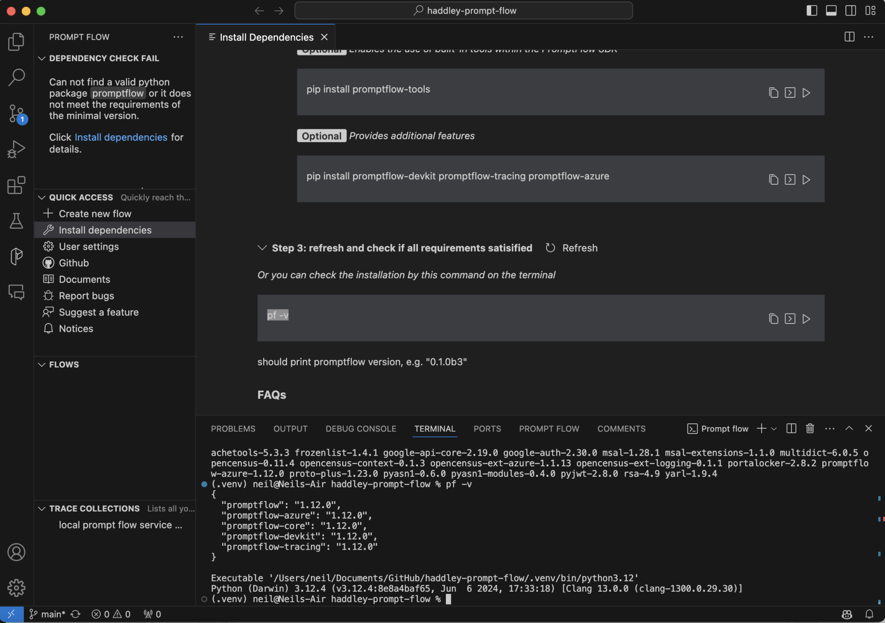The image size is (885, 623).
Task: Switch to the Prompt Flow panel tab
Action: (549, 429)
